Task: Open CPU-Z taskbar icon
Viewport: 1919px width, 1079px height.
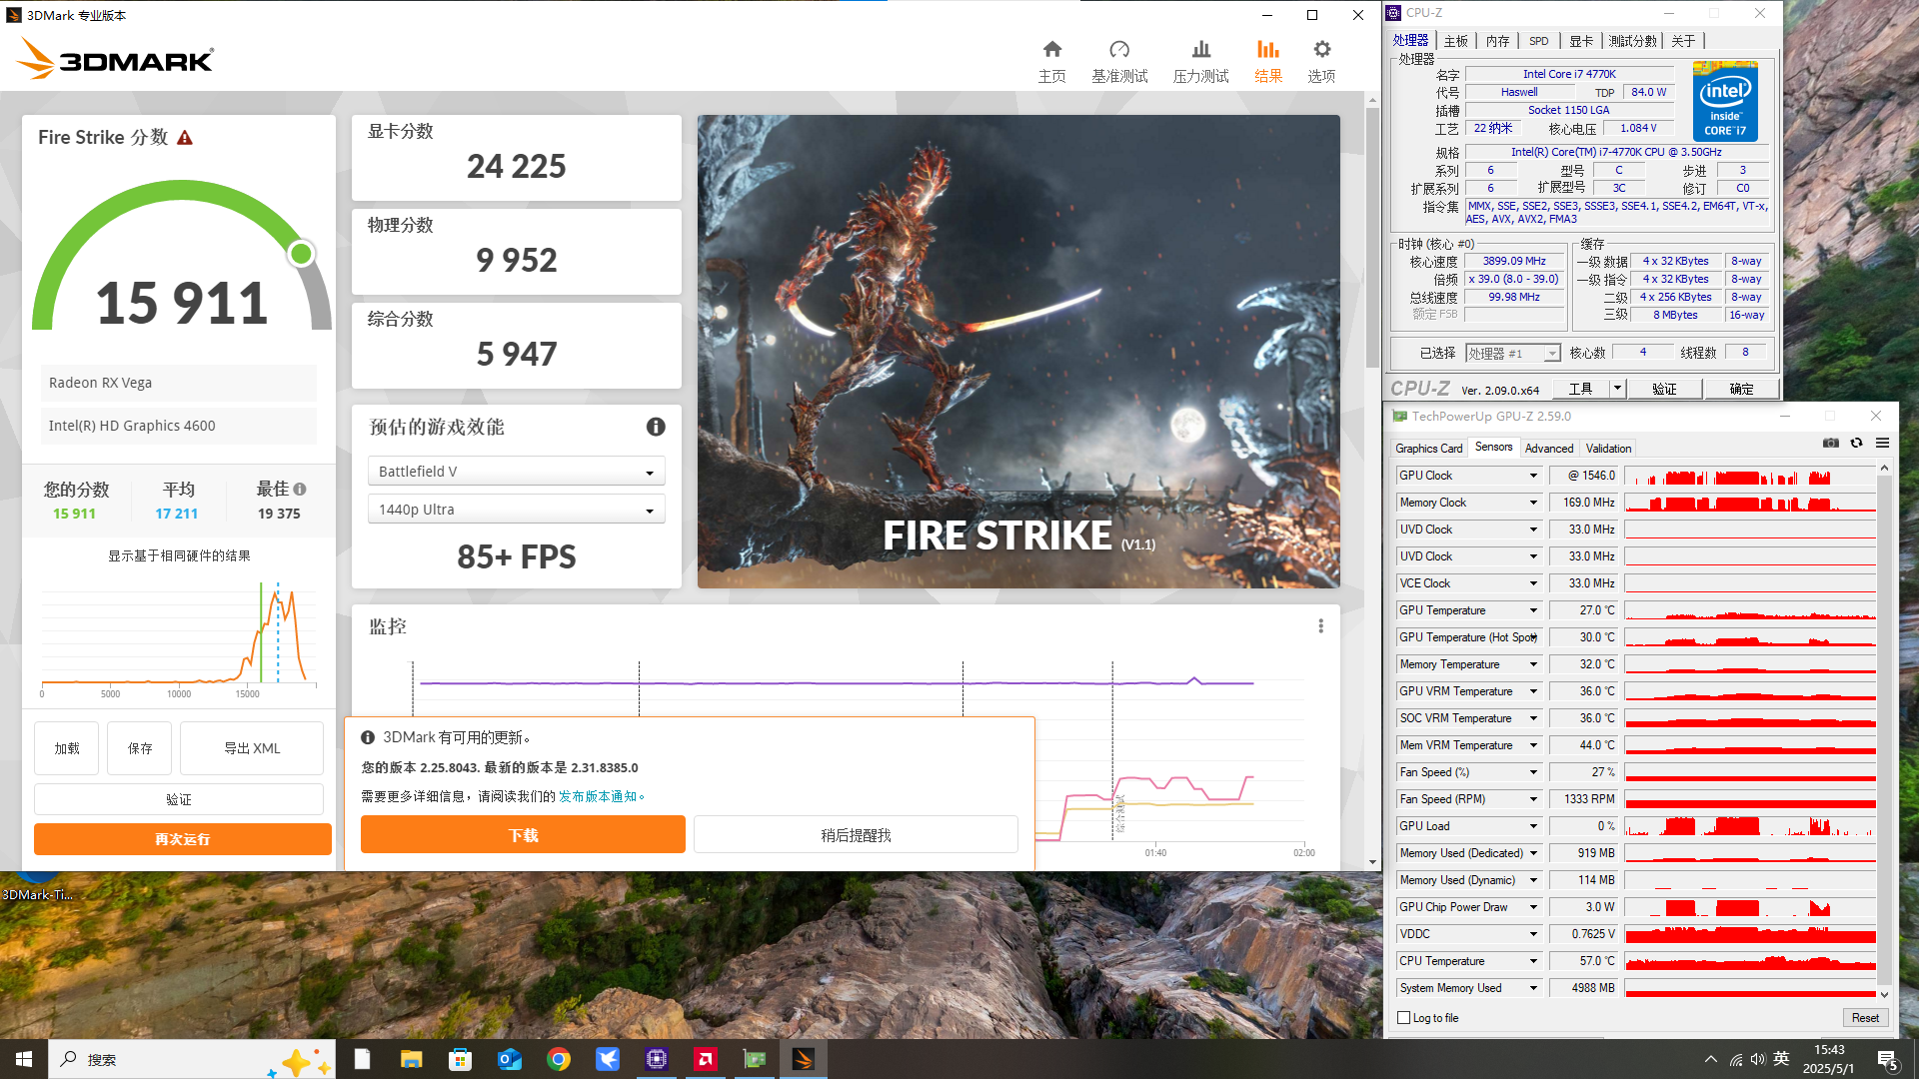Action: click(657, 1059)
